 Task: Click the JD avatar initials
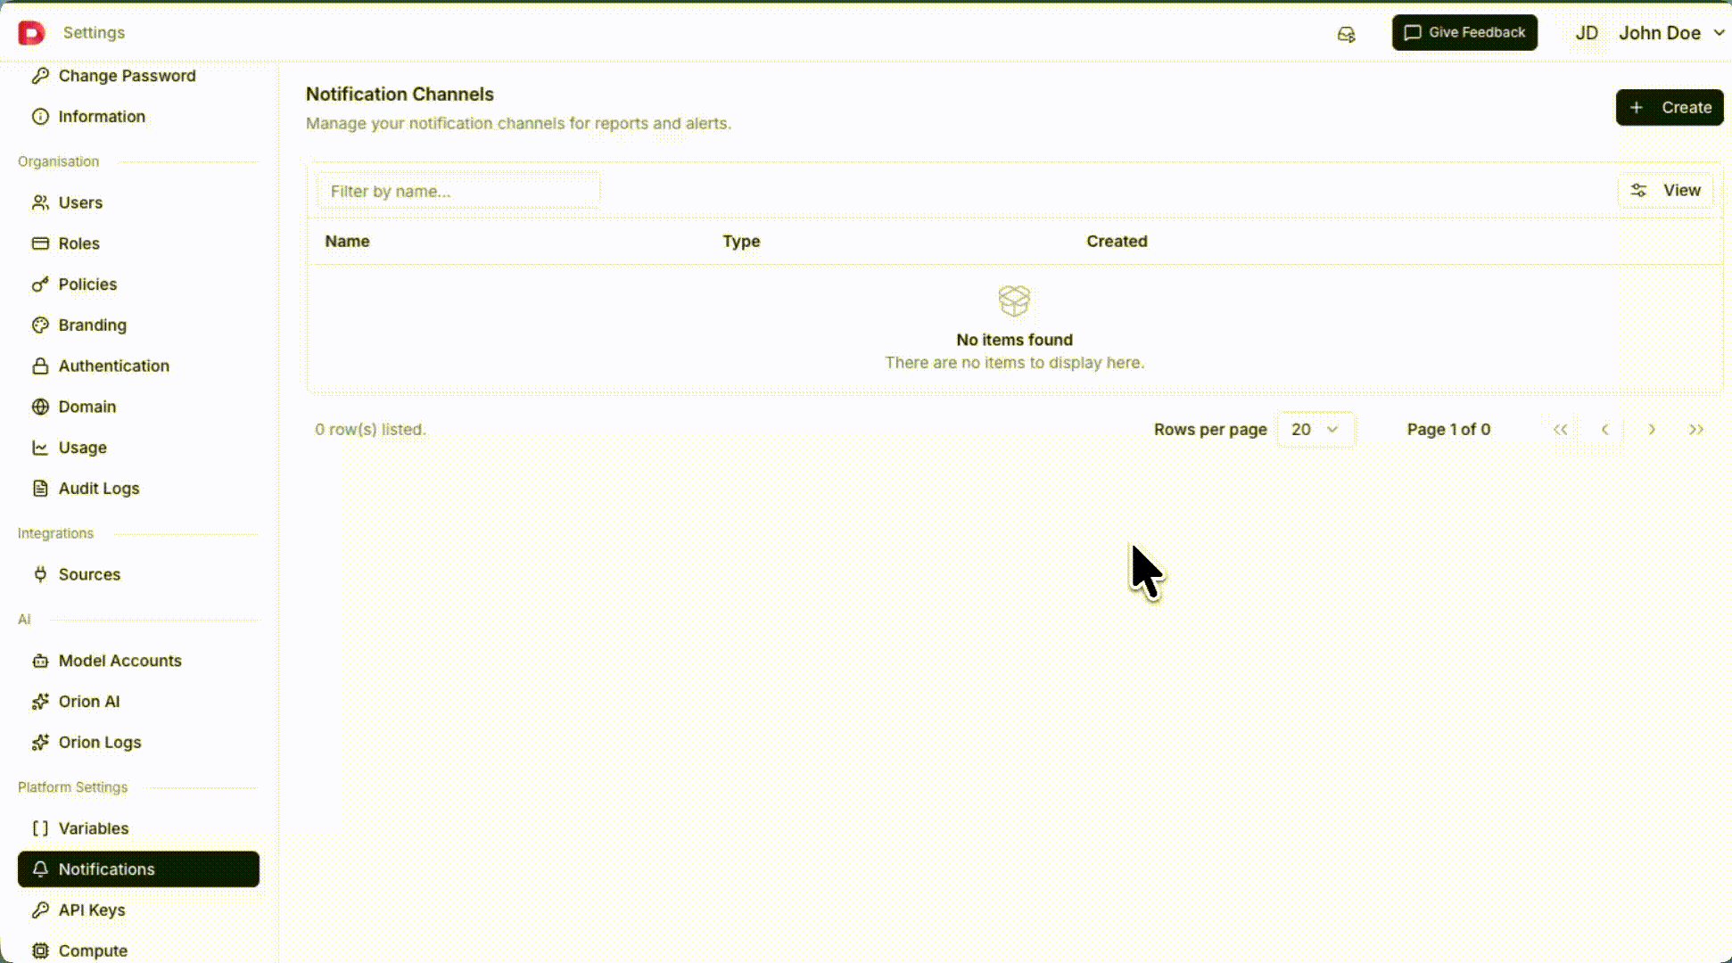(x=1586, y=33)
